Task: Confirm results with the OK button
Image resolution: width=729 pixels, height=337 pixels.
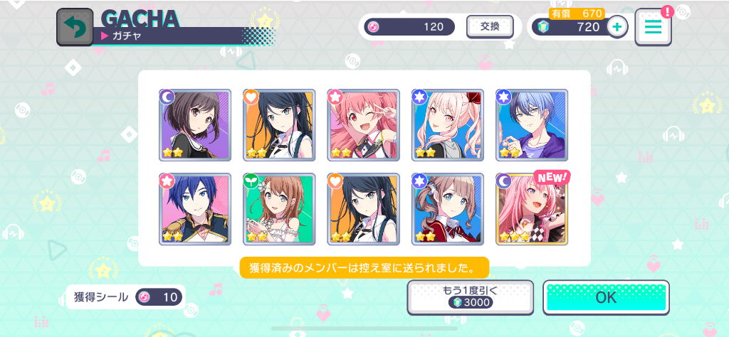Action: click(x=607, y=298)
